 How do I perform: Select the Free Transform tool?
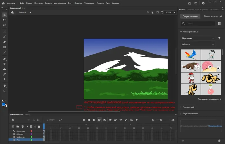[4, 20]
